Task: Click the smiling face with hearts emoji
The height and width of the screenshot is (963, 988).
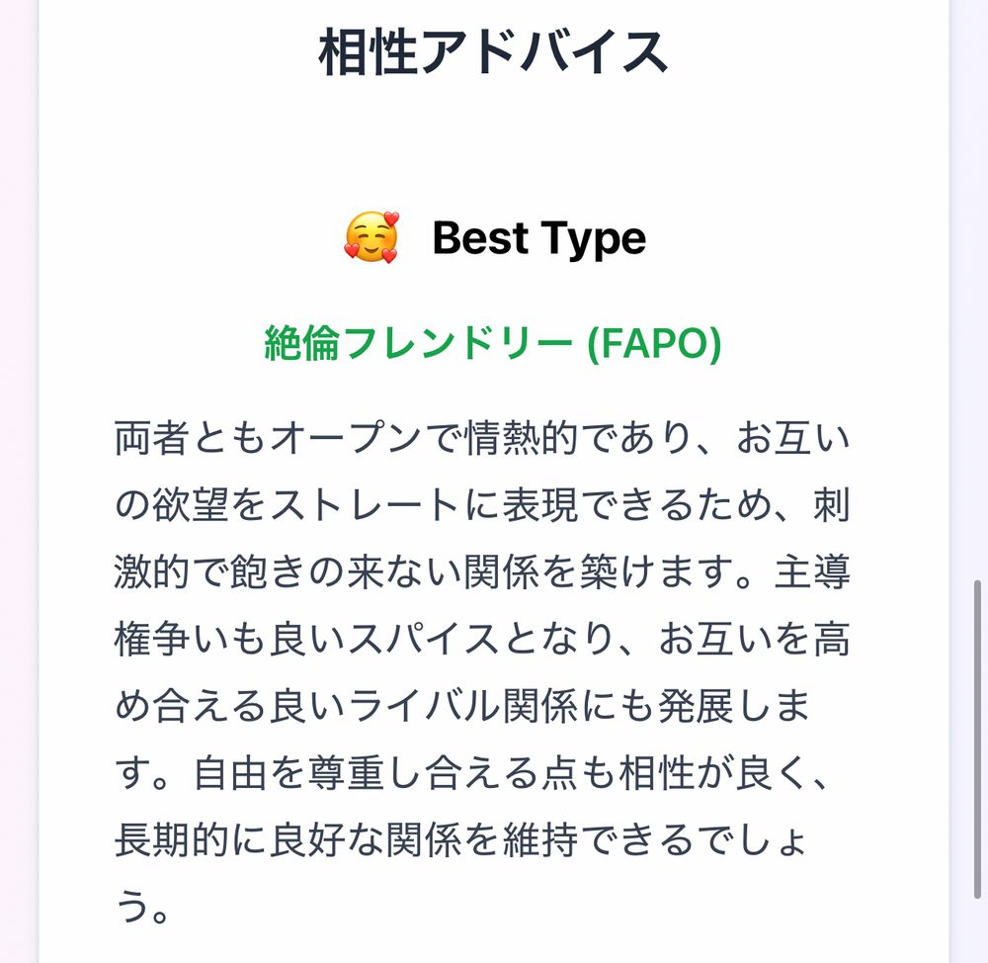Action: pyautogui.click(x=371, y=237)
